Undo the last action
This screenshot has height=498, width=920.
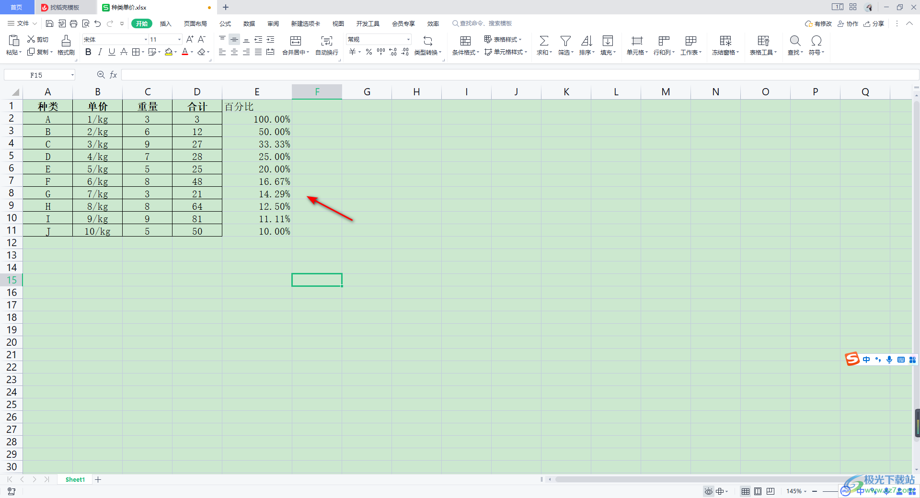[98, 23]
